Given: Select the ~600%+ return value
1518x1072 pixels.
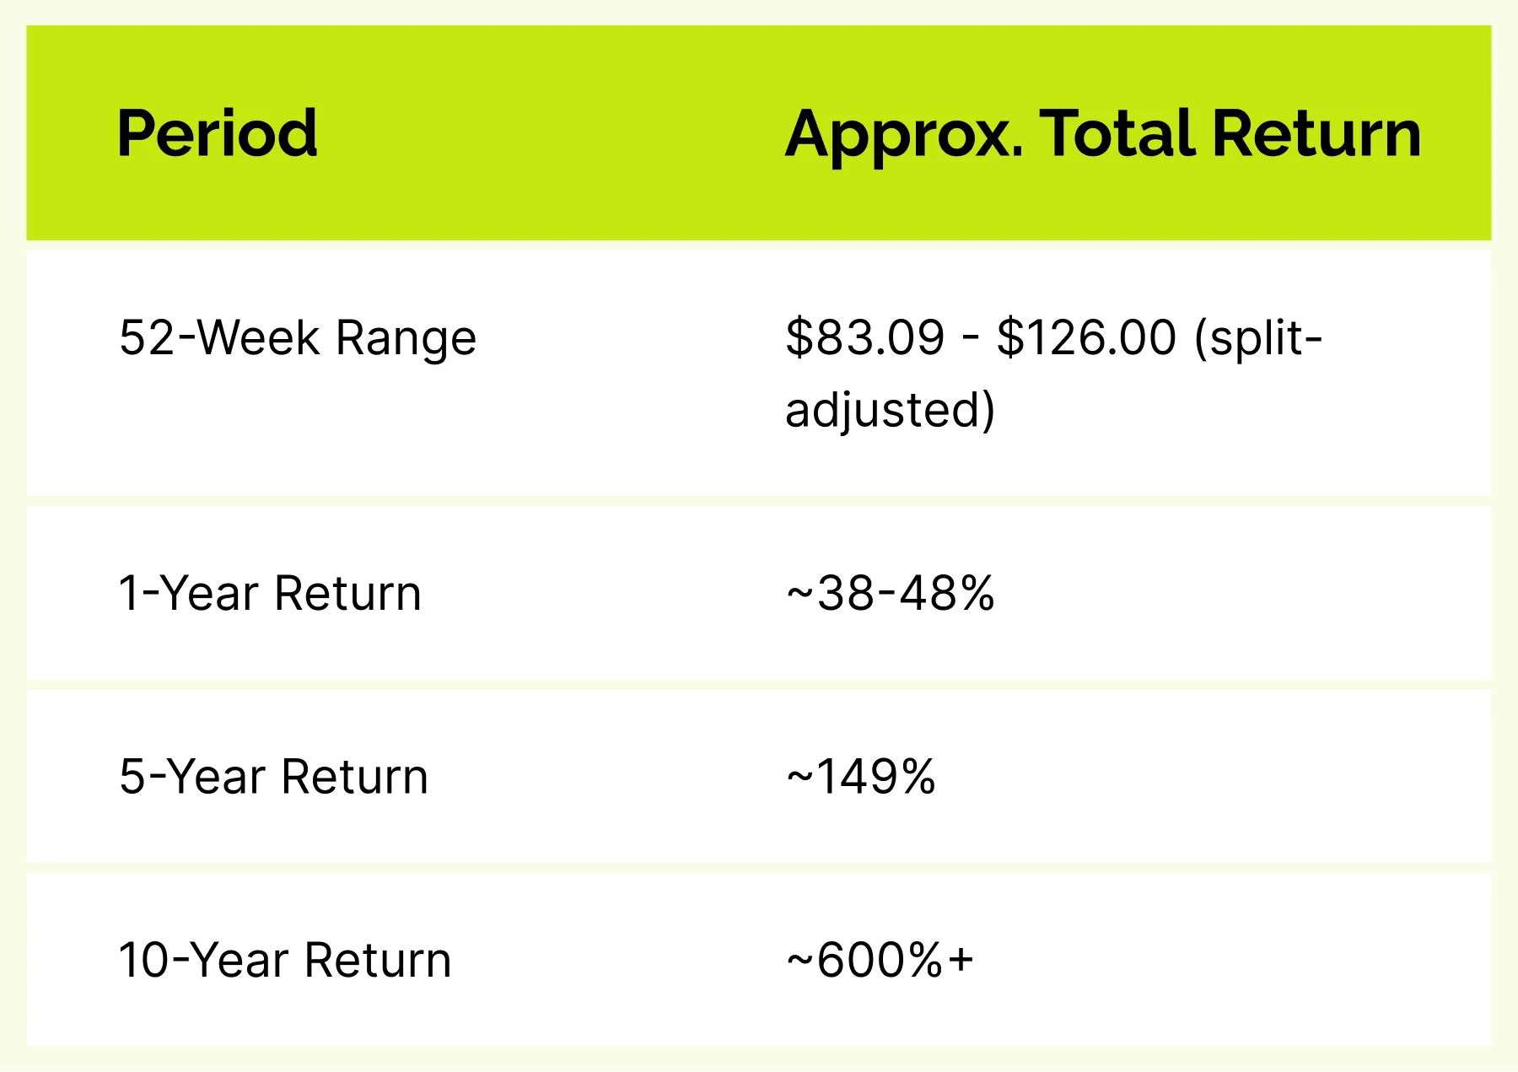Looking at the screenshot, I should coord(880,960).
